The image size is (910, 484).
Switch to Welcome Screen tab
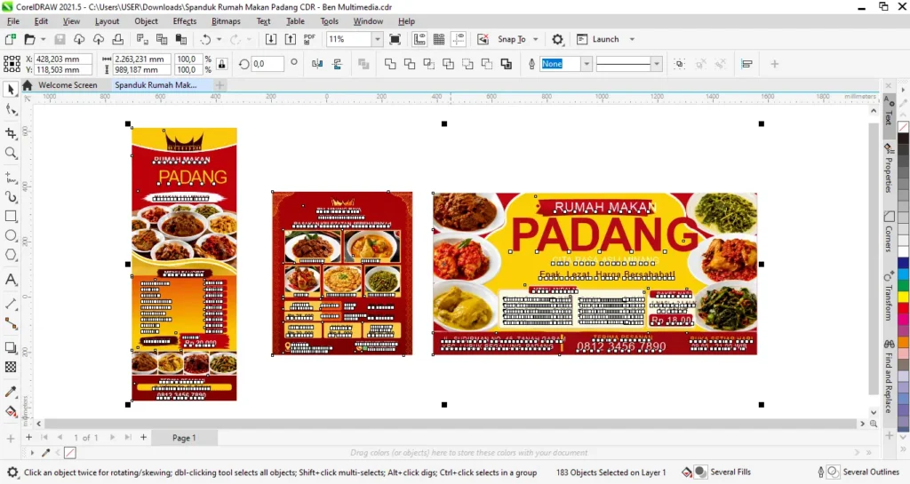(x=68, y=84)
